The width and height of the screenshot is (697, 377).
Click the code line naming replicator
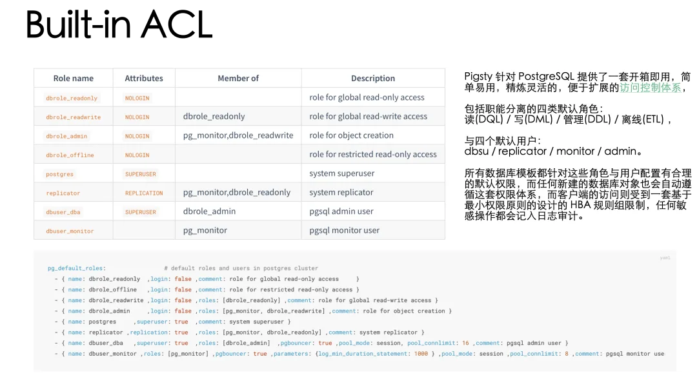[x=239, y=332]
